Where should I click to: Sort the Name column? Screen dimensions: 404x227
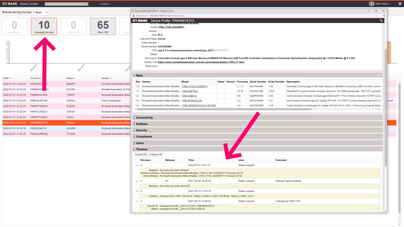74,78
